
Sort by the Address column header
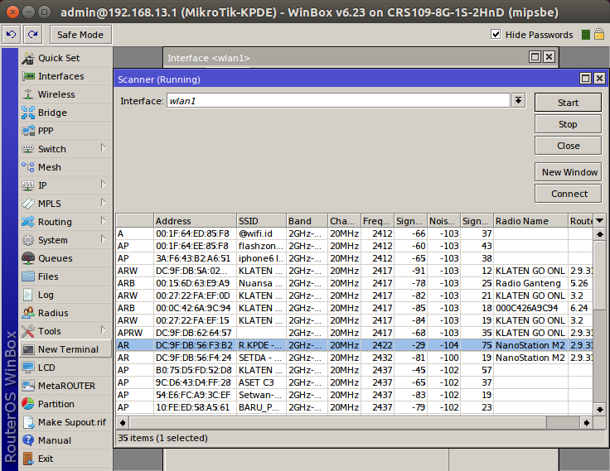click(x=195, y=221)
